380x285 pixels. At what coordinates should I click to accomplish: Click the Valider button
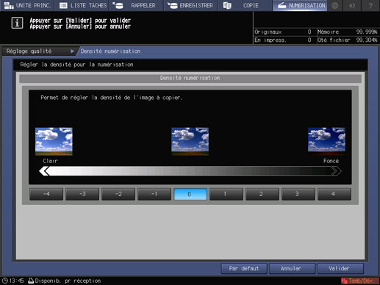pyautogui.click(x=340, y=269)
